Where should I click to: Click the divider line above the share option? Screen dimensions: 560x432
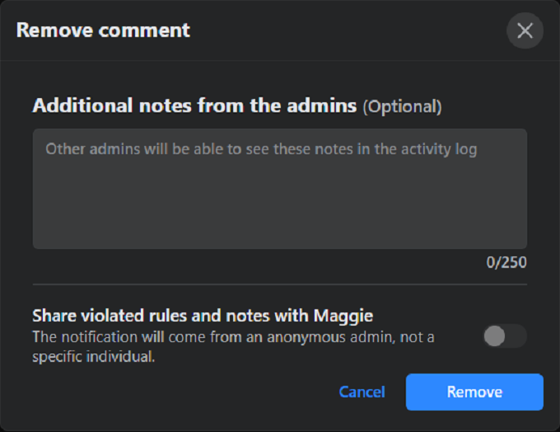point(279,285)
